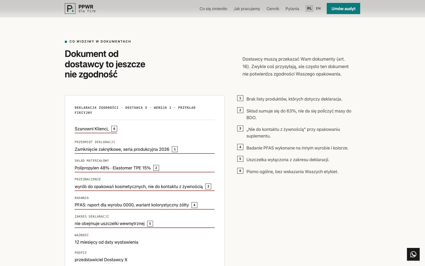Viewport: 425px width, 266px height.
Task: Click marker 1 beside Zamknięcie zakrętkowe
Action: click(x=175, y=149)
